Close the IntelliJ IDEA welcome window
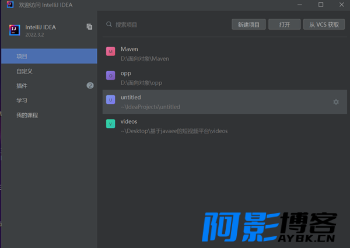Viewport: 350px width, 248px height. click(341, 5)
